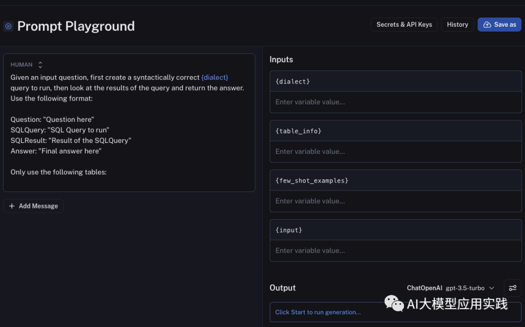Open the History panel

coord(457,25)
